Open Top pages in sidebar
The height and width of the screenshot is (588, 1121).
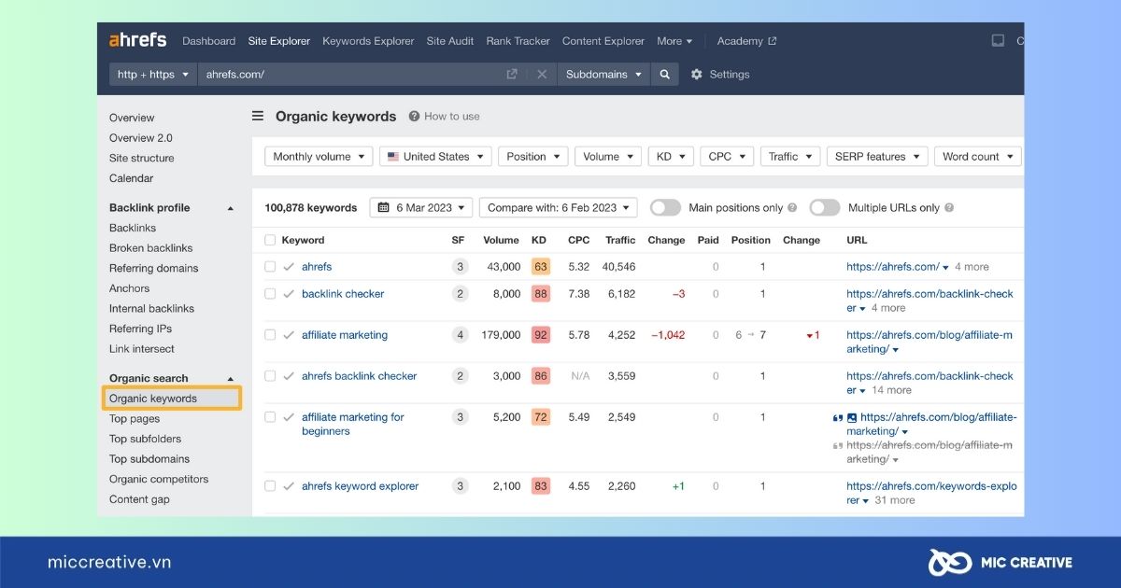pos(135,419)
